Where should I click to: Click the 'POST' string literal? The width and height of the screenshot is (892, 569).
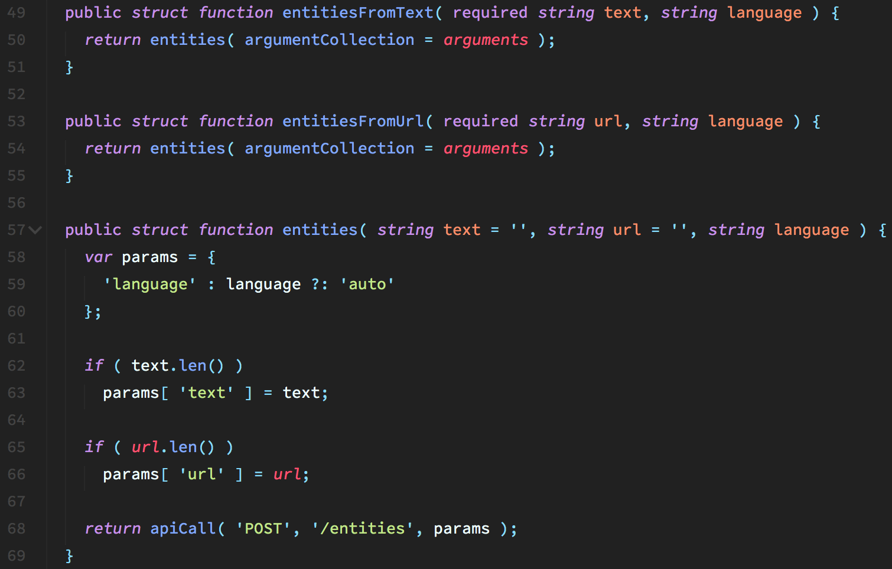coord(263,528)
